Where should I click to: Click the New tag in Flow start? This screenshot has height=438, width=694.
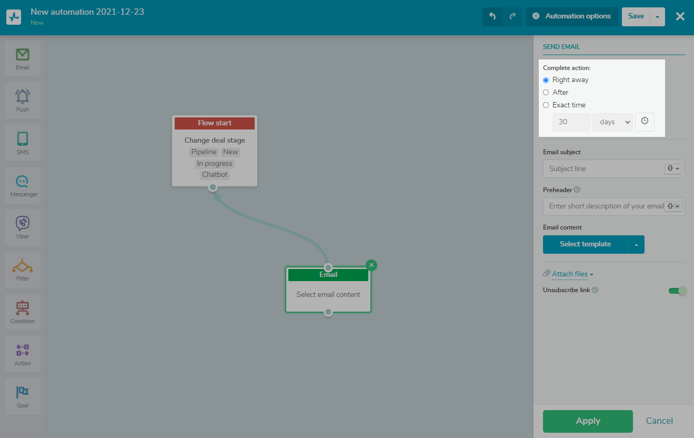[x=230, y=152]
